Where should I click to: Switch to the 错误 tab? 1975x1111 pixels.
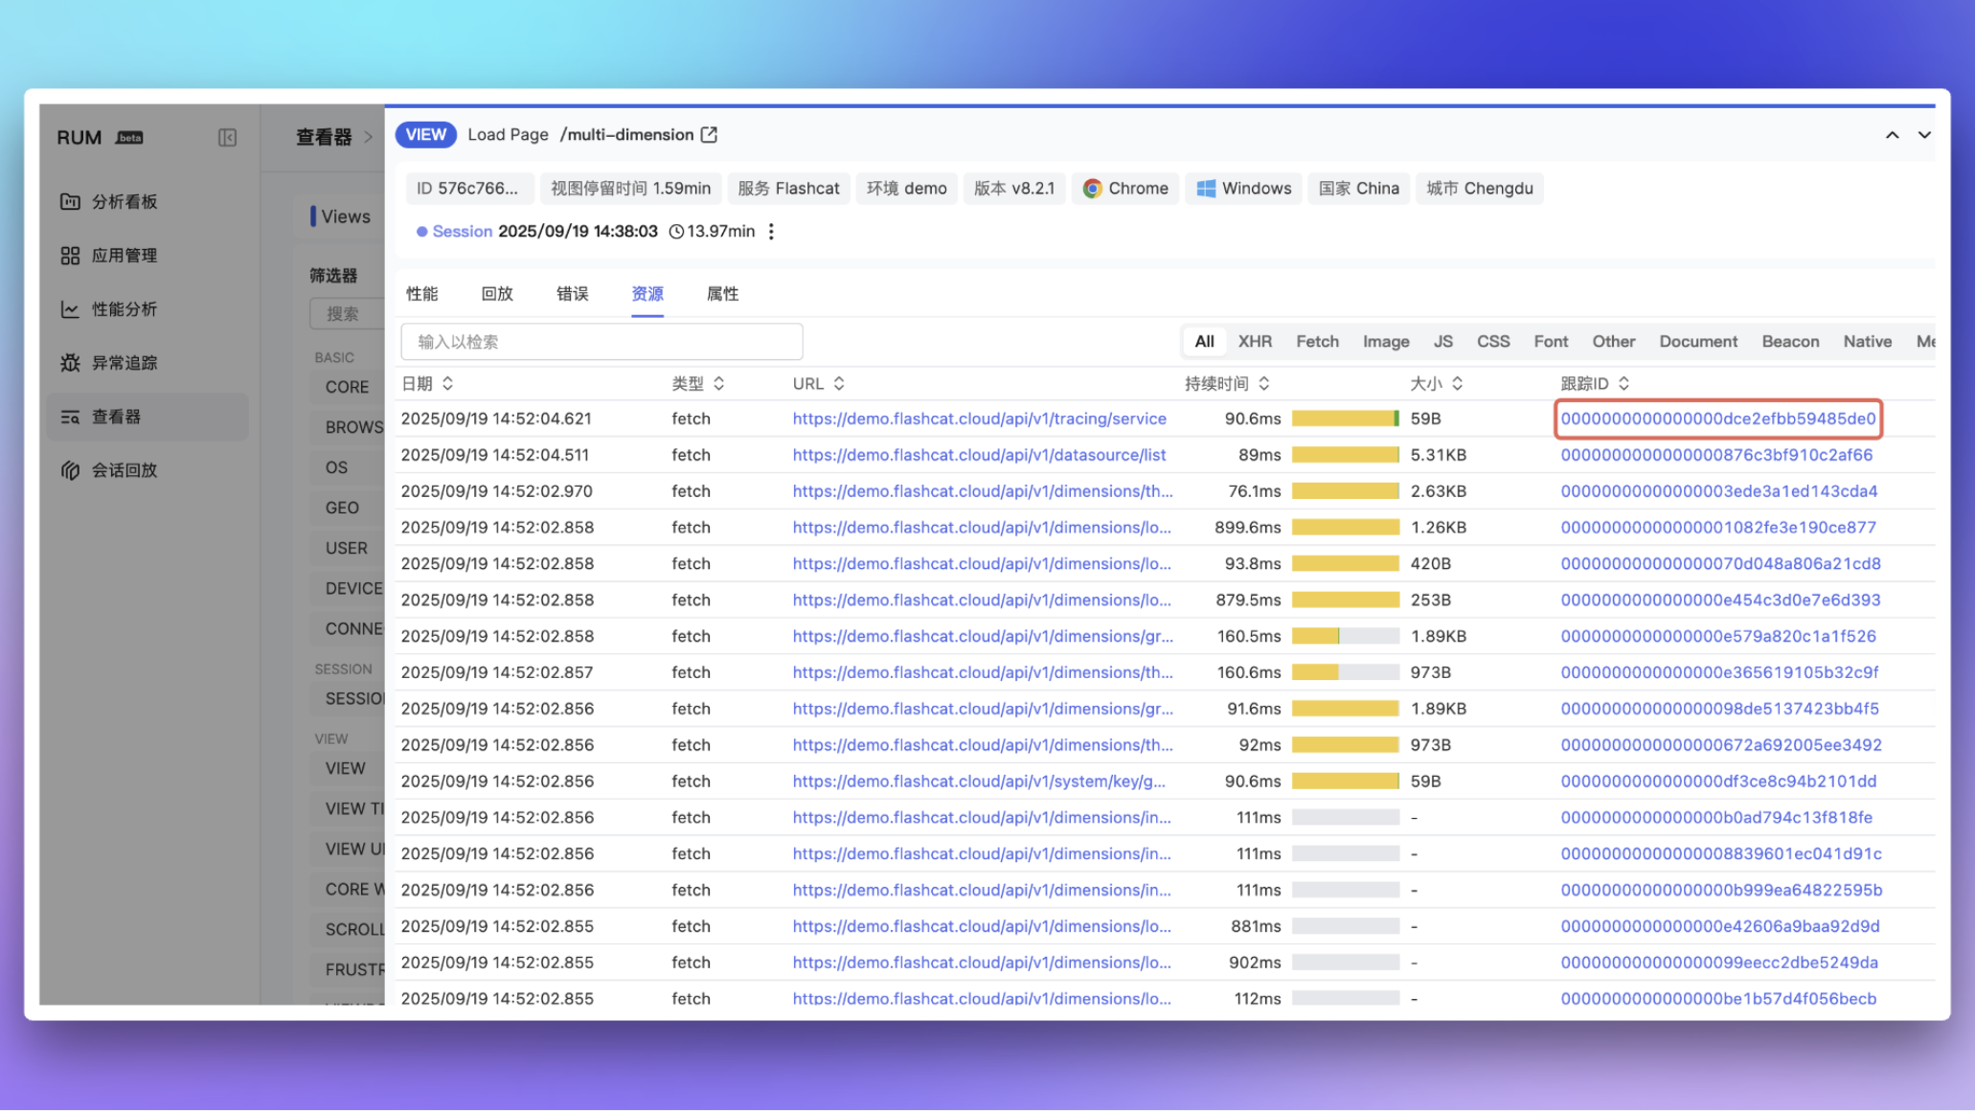pos(573,294)
